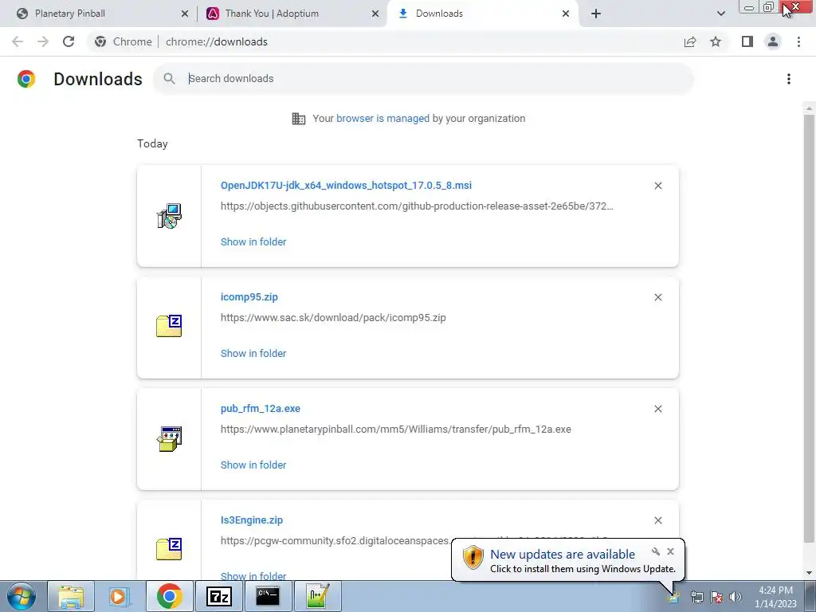This screenshot has height=612, width=816.
Task: Remove OpenJDK17U msi from list
Action: [657, 186]
